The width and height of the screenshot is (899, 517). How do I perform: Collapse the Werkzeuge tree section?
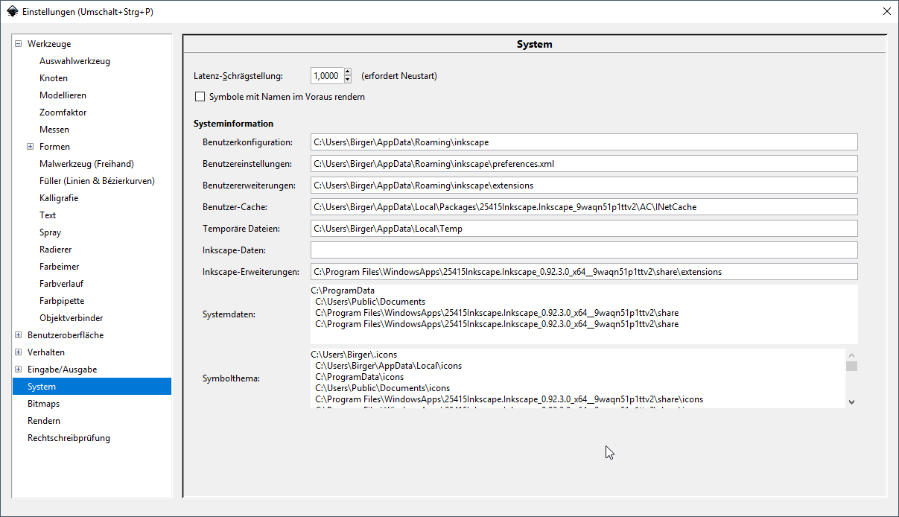coord(19,44)
